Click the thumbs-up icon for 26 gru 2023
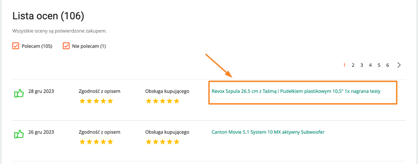 pos(19,134)
